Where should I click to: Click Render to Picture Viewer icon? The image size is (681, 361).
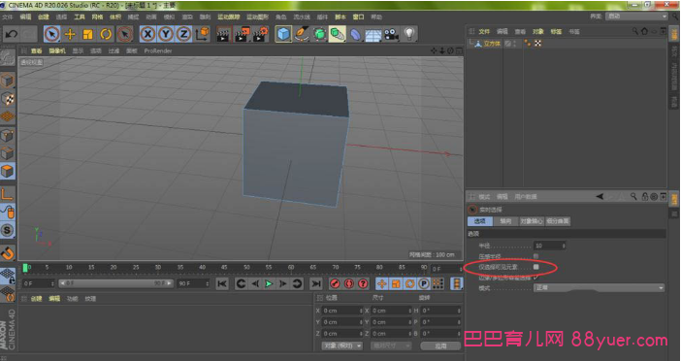coord(242,34)
